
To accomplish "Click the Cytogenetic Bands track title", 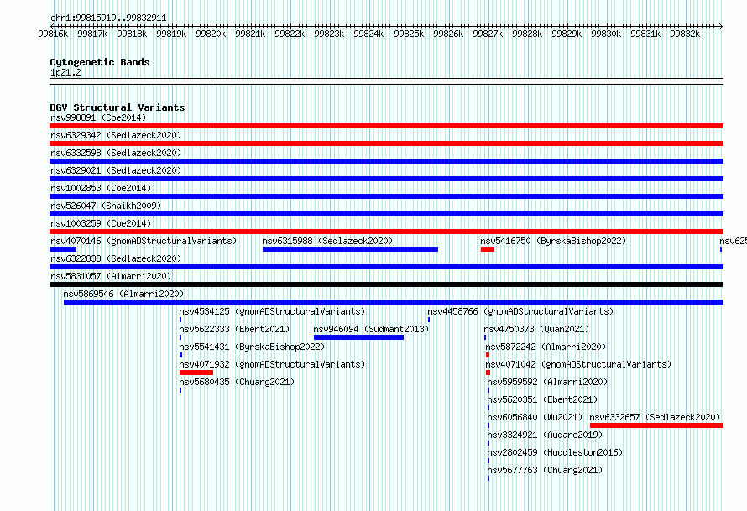I will (100, 62).
